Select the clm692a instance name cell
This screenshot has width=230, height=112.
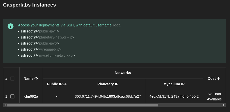(31, 96)
